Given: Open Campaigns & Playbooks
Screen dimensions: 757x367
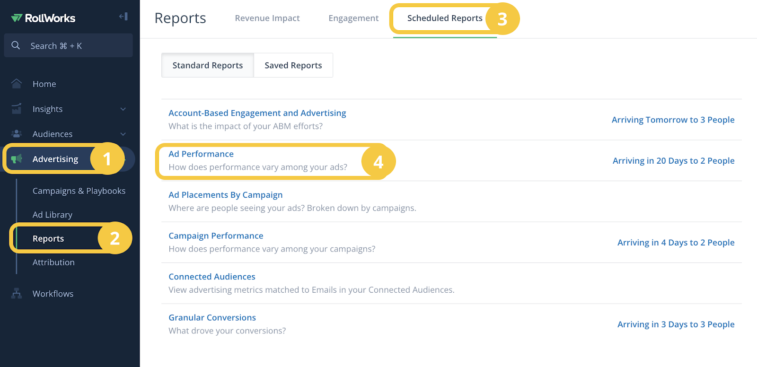Looking at the screenshot, I should pyautogui.click(x=79, y=191).
